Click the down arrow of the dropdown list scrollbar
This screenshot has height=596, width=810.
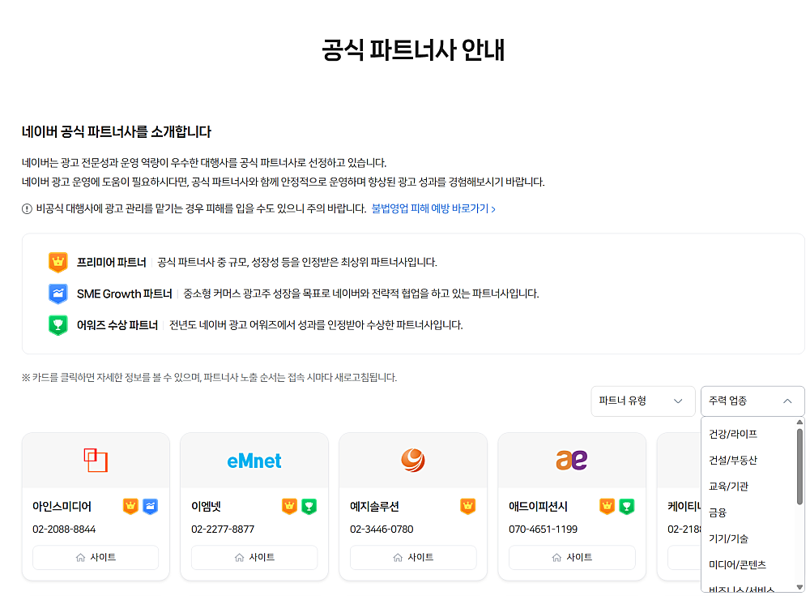(x=800, y=587)
